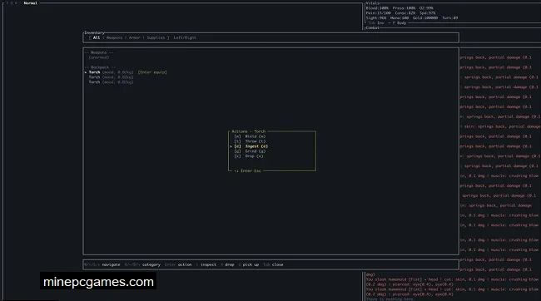541x301 pixels.
Task: Choose Throw (t) in Torch actions
Action: [250, 141]
